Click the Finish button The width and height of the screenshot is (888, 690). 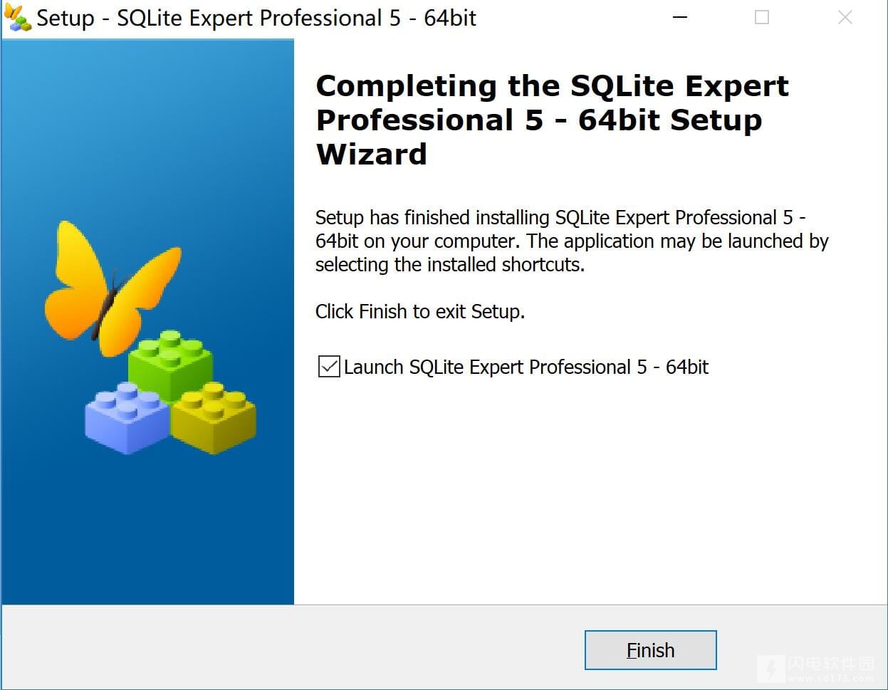[x=650, y=650]
